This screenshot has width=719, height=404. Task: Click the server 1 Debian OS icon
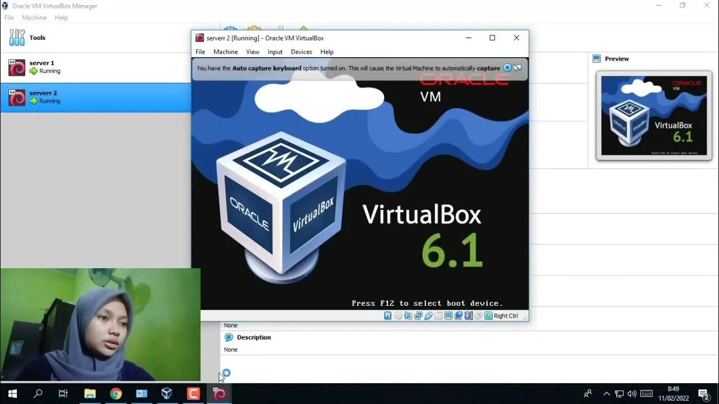pyautogui.click(x=17, y=67)
